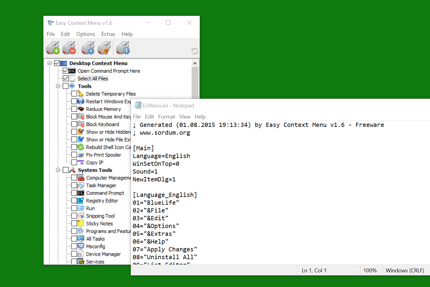Screen dimensions: 430x287
Task: Click the Uninstall All mouse icon with red minus
Action: coord(69,48)
